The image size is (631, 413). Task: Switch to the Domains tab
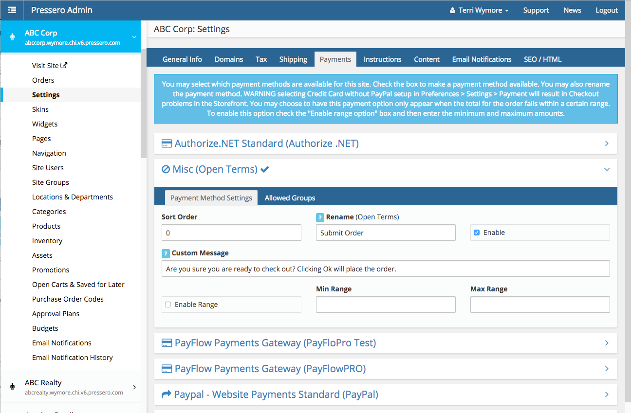coord(229,59)
